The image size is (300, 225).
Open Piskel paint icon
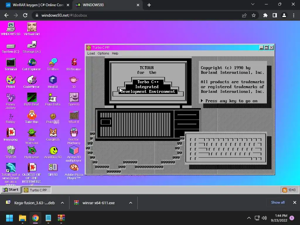click(11, 82)
